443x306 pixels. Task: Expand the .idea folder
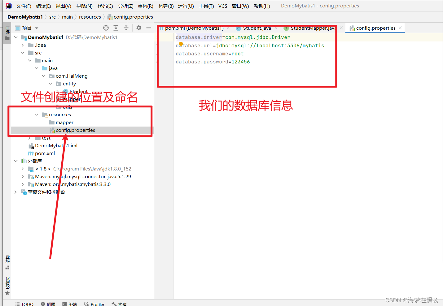pos(23,45)
